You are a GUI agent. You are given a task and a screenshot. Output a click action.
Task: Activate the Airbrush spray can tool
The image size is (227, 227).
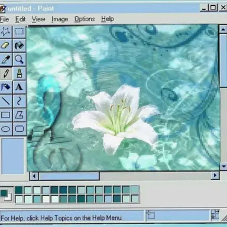[6, 87]
